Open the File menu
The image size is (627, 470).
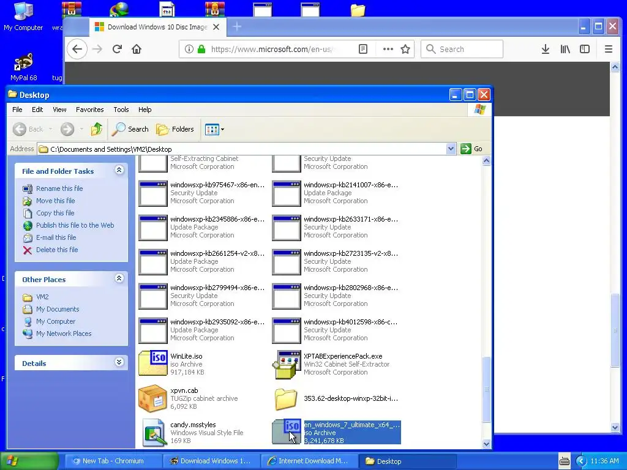click(17, 110)
